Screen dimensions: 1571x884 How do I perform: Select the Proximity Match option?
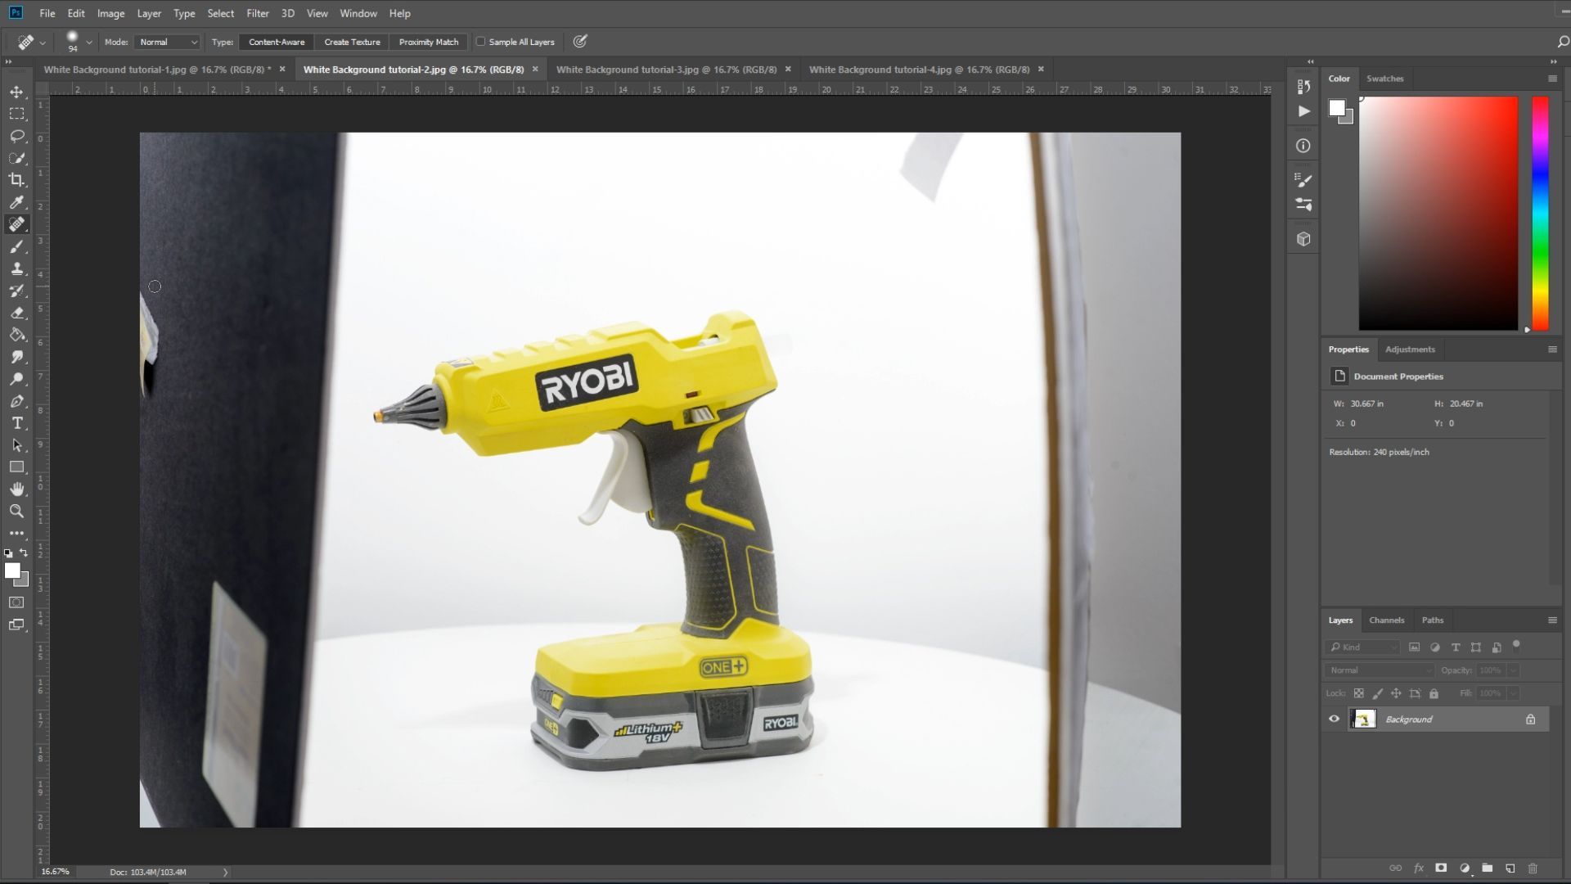coord(429,42)
